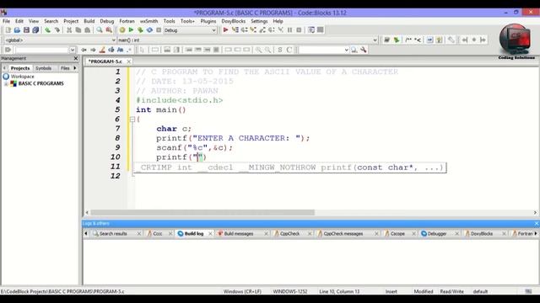
Task: Rebuild the project icon
Action: pos(149,30)
